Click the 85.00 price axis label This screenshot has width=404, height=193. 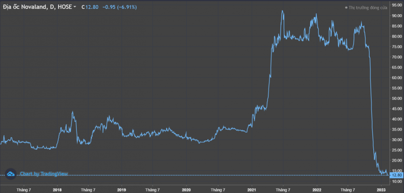(x=397, y=26)
